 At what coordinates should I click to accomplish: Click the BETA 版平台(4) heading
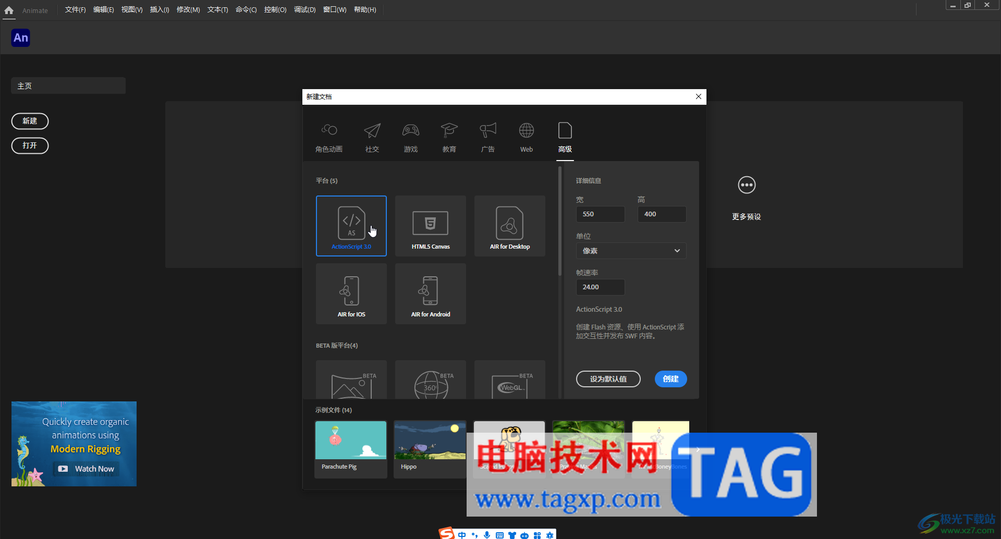337,346
